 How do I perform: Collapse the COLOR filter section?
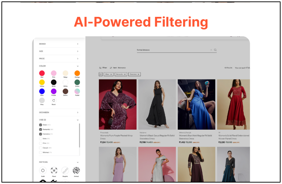59,66
